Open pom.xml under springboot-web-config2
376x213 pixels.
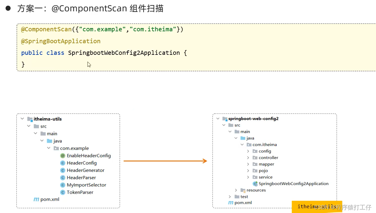[x=243, y=203]
